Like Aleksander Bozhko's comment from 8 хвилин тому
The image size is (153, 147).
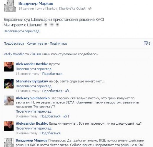[x=51, y=133]
